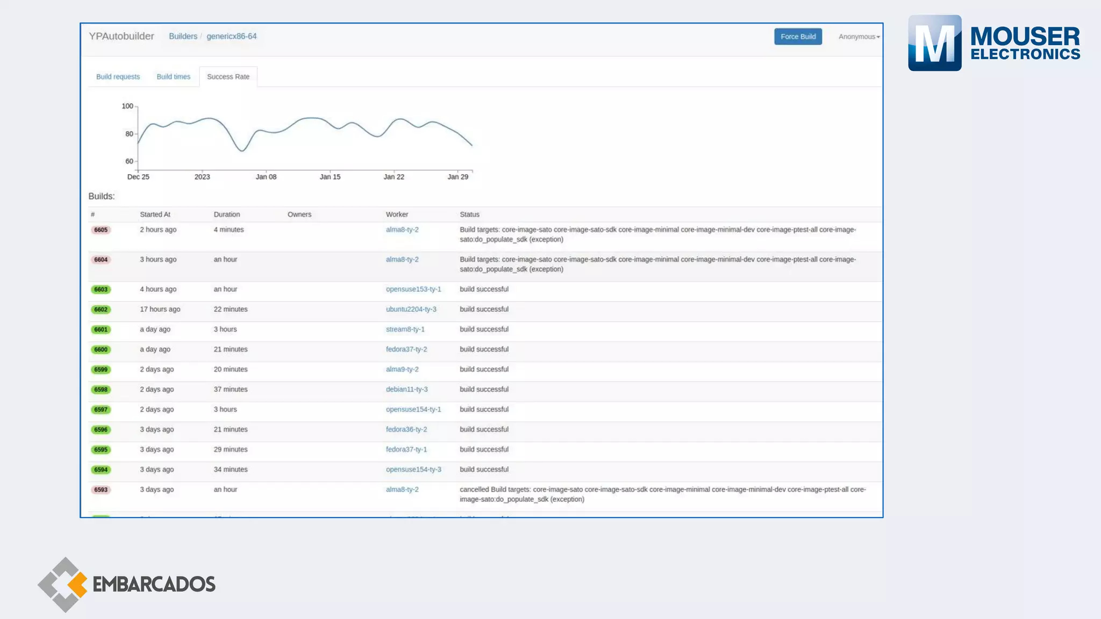The height and width of the screenshot is (619, 1101).
Task: Click build number badge 6605
Action: [x=101, y=230]
